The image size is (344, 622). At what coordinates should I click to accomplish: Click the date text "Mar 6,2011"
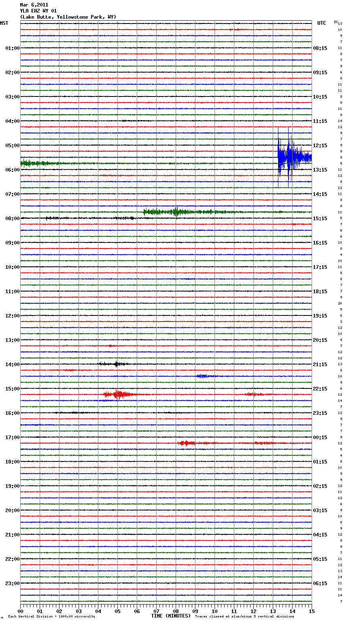pyautogui.click(x=34, y=5)
